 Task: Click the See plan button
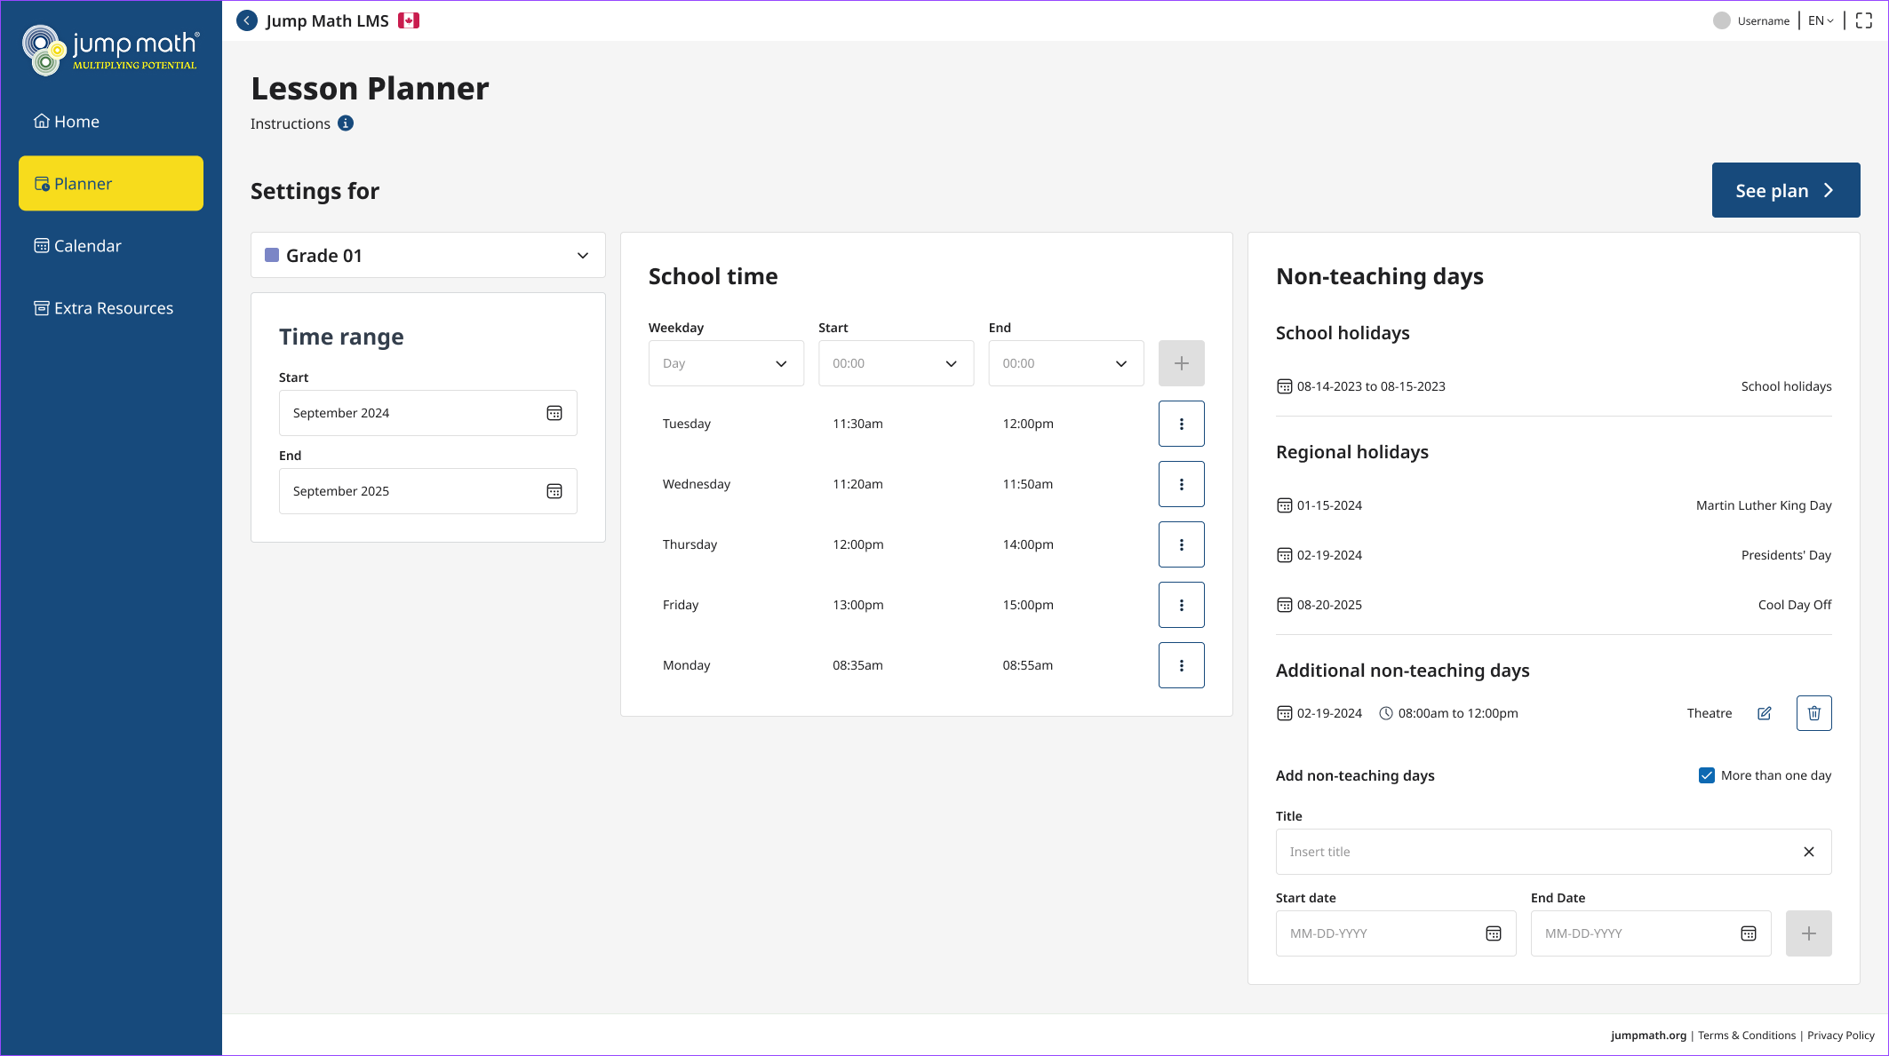(x=1785, y=190)
